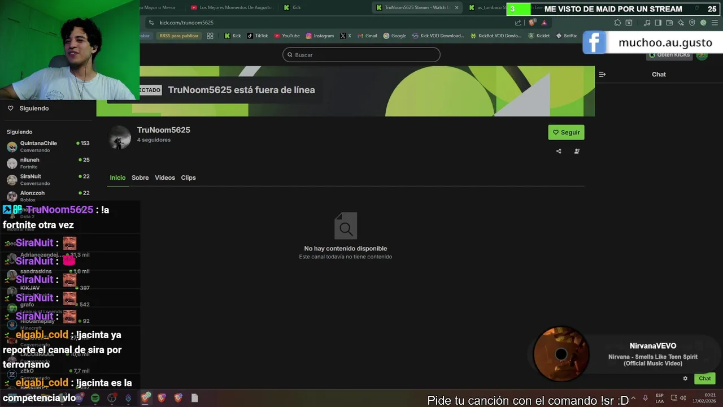Screen dimensions: 723x407
Task: Click the microphone system tray icon
Action: pyautogui.click(x=645, y=398)
